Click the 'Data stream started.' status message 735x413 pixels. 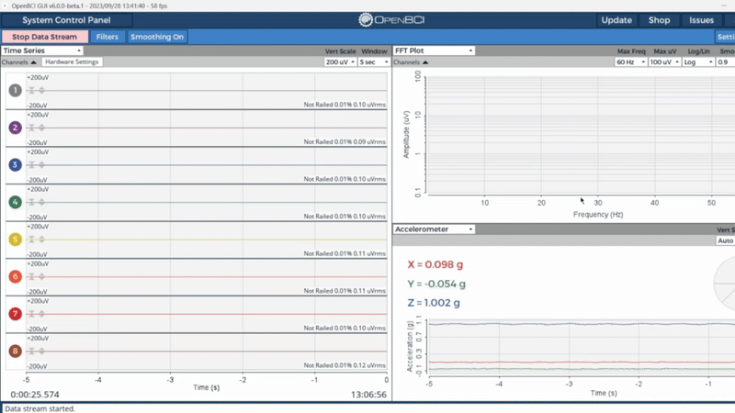click(40, 408)
